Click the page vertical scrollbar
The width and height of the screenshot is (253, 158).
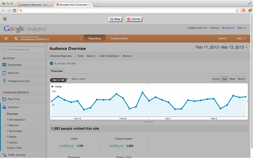[x=251, y=81]
